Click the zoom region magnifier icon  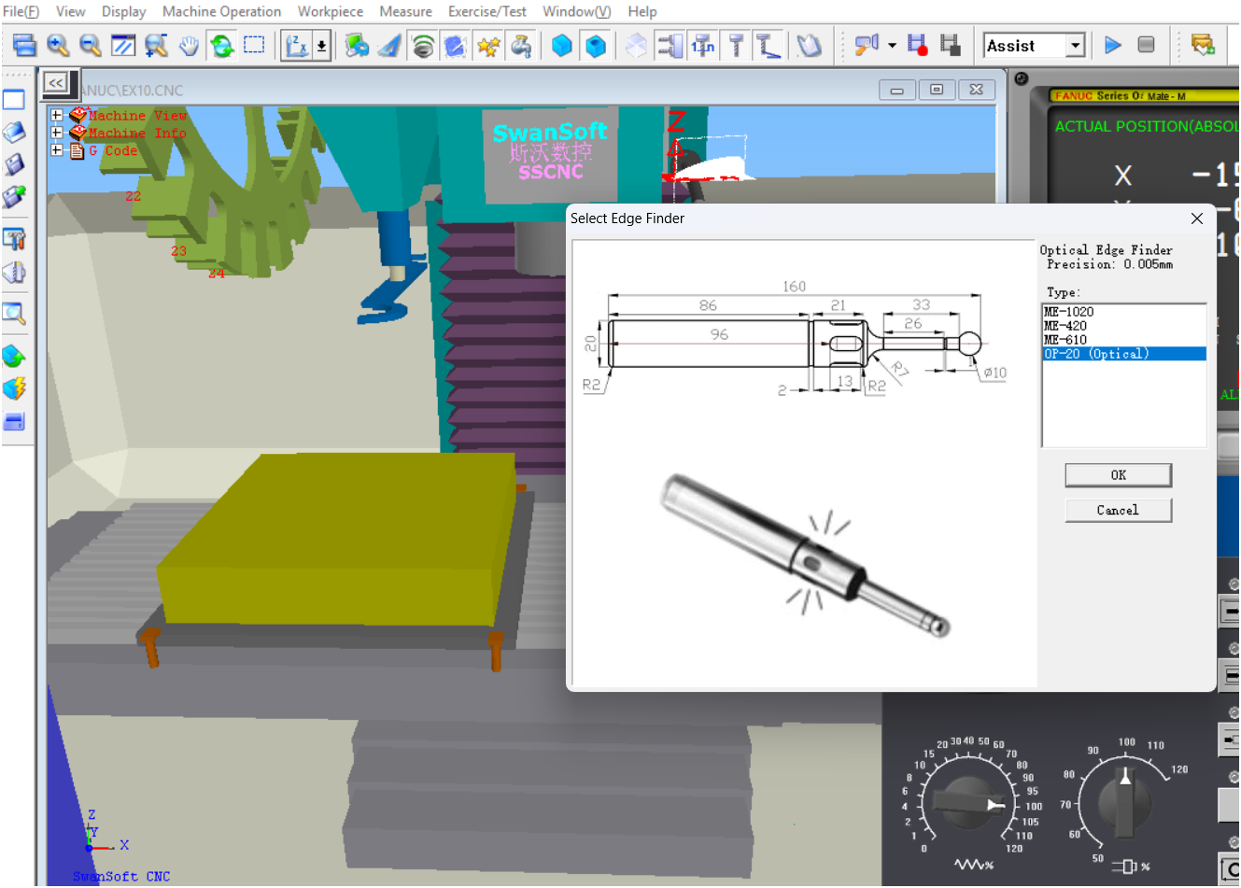coord(156,45)
